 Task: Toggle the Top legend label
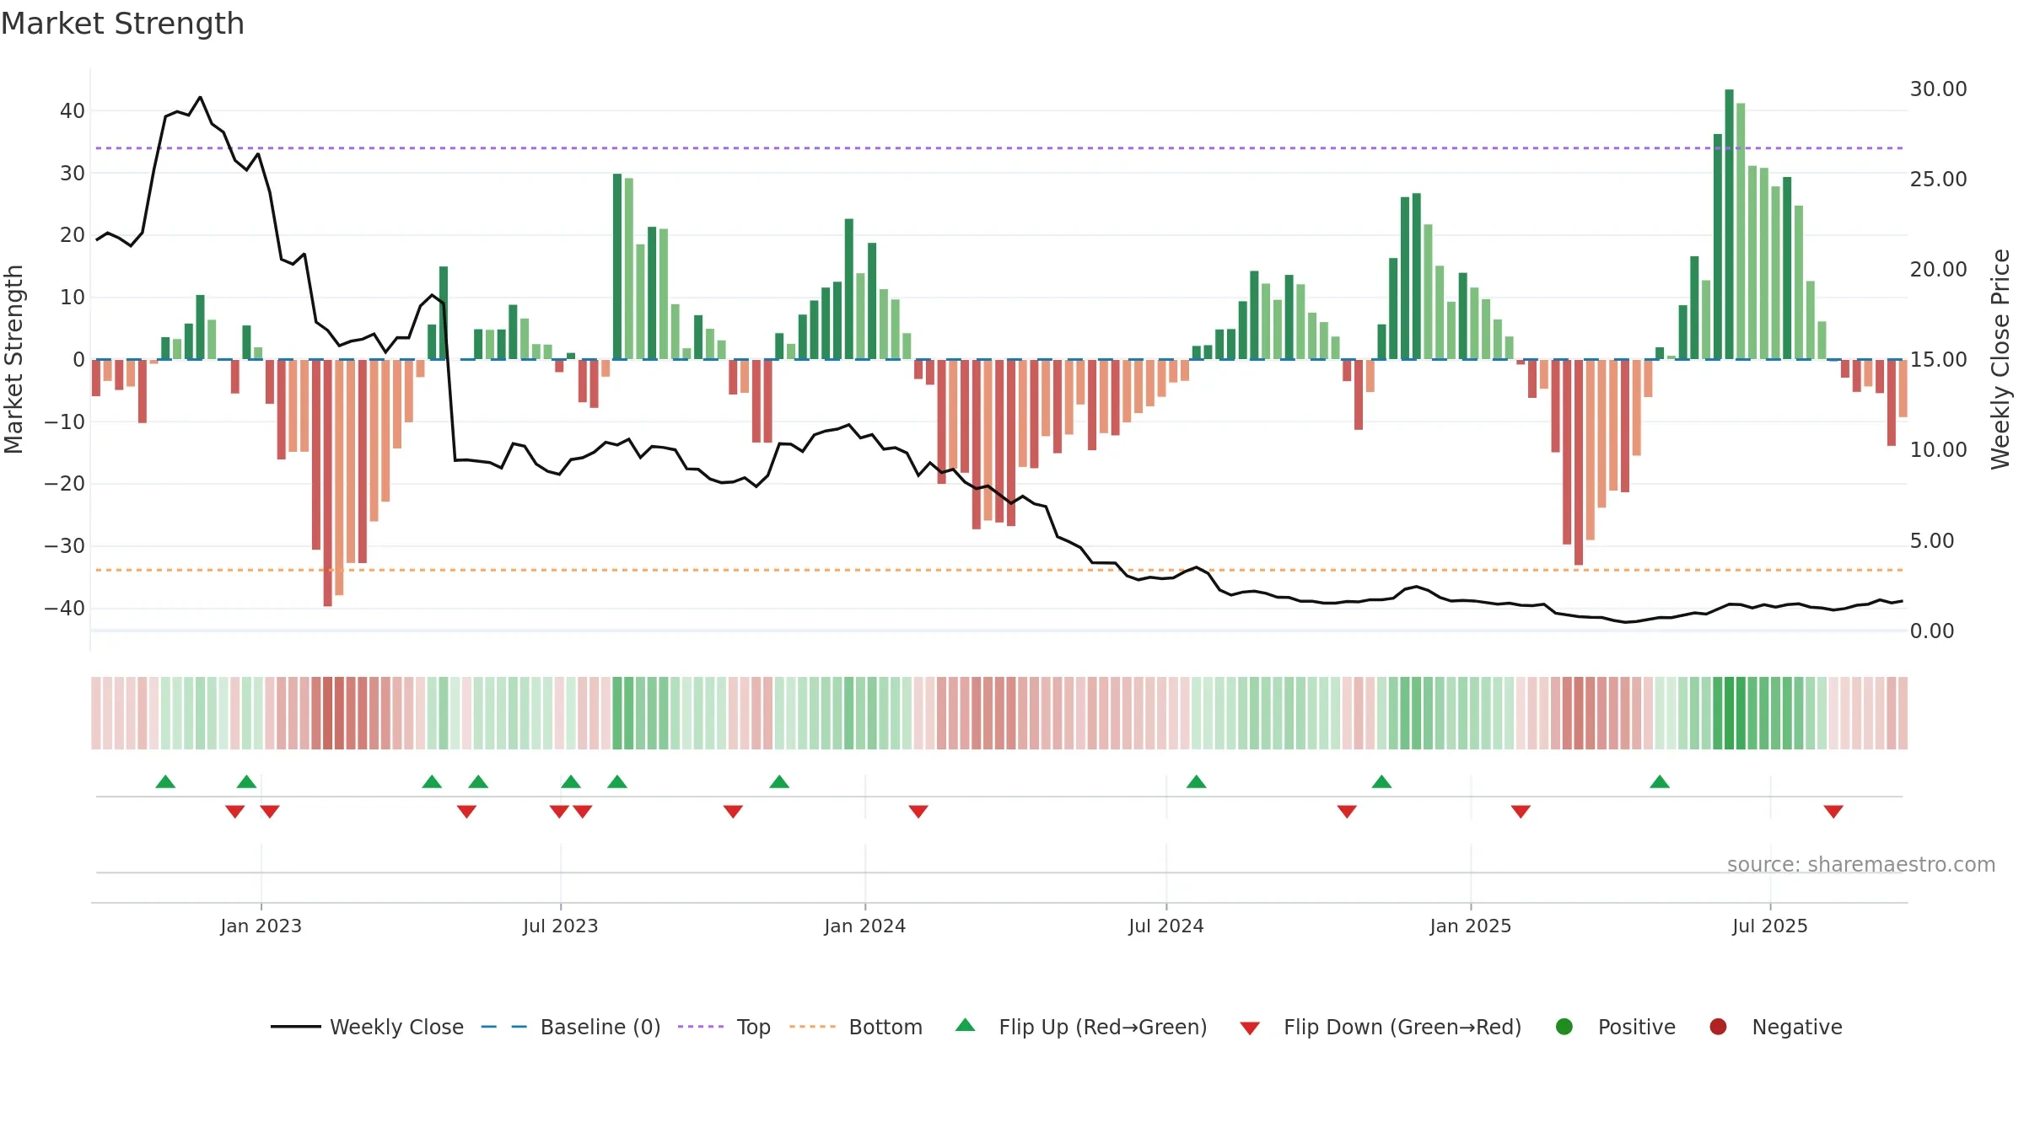click(754, 1028)
